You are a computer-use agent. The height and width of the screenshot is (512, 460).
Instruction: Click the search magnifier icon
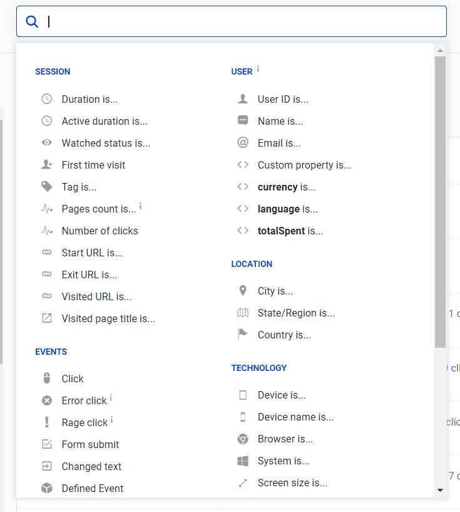pos(32,22)
